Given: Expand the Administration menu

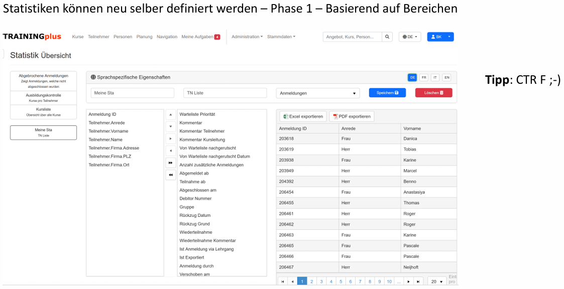Looking at the screenshot, I should point(247,37).
